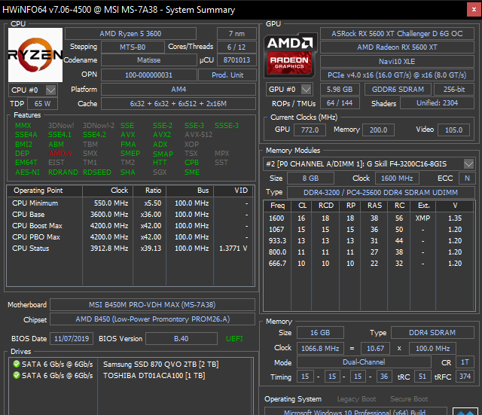Click the green UEFI label
482x415 pixels.
coord(234,339)
